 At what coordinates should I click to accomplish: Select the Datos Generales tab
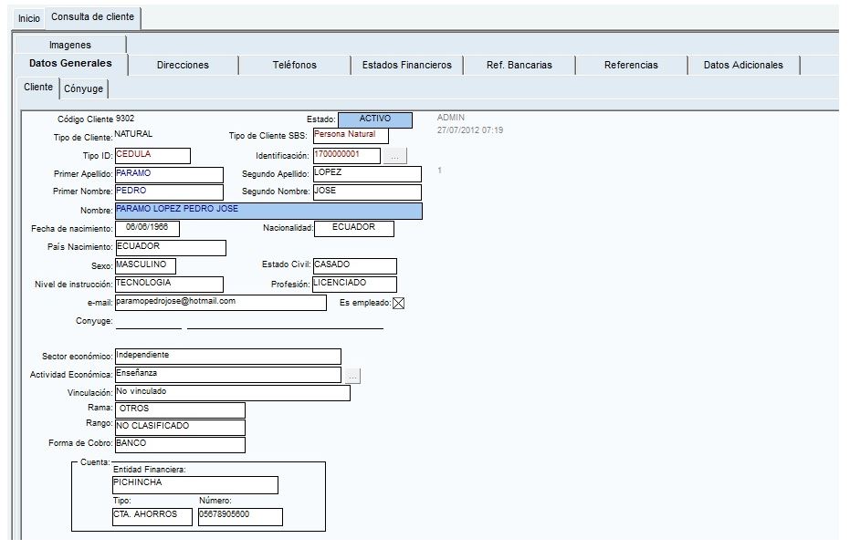(x=70, y=63)
